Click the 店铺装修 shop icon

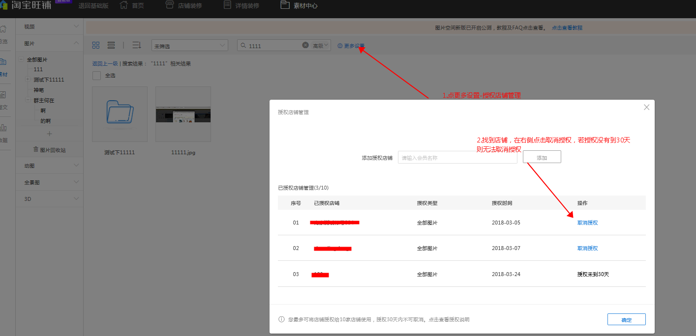(x=170, y=5)
